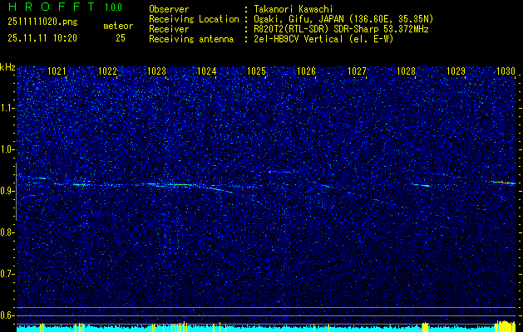
Task: Click the red-orange strong echo near 1030
Action: click(x=505, y=183)
